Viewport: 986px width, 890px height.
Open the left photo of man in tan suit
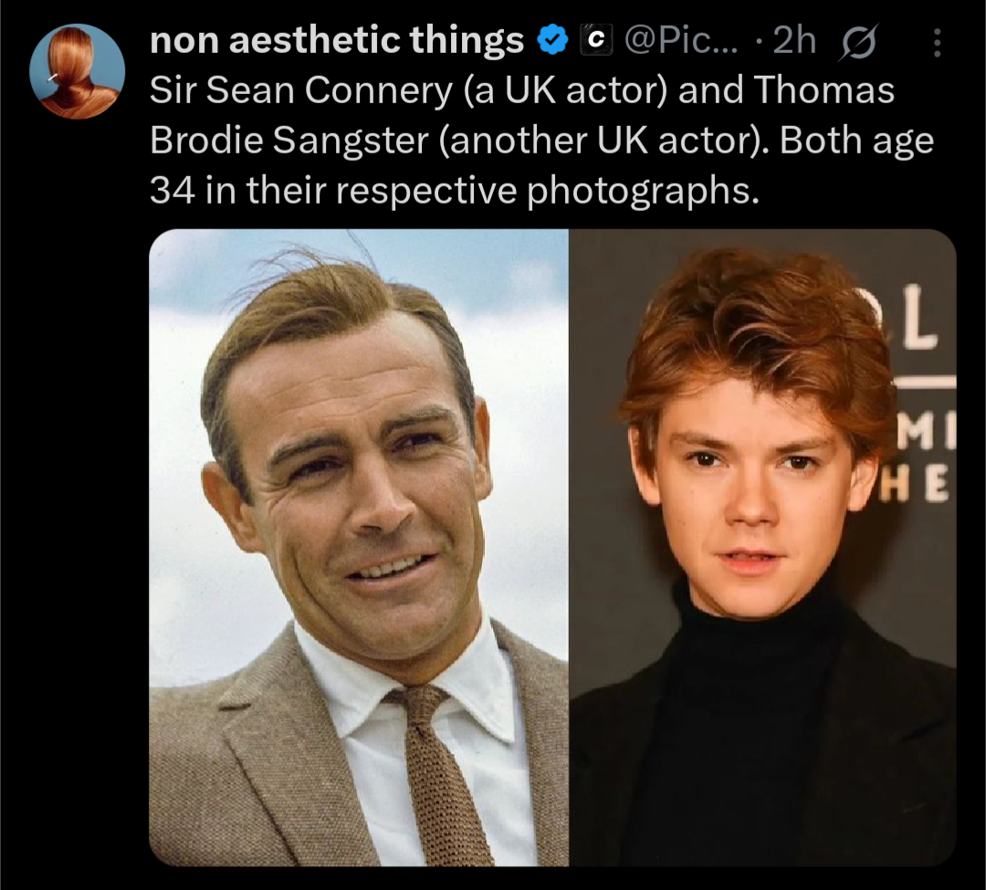click(359, 548)
